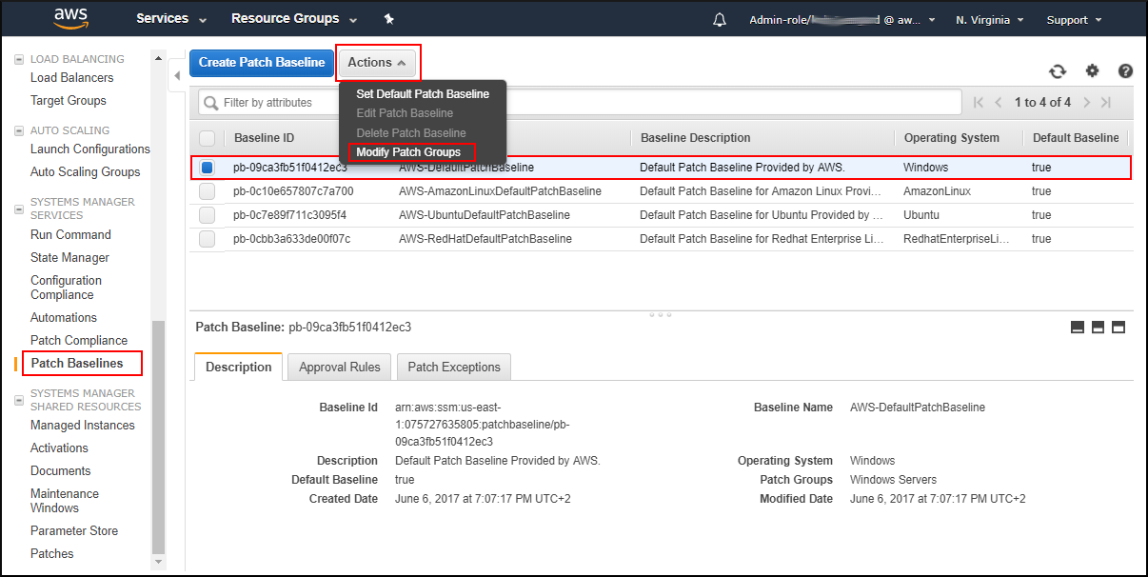Minimize the detail pane with the split-view icon

(1077, 327)
